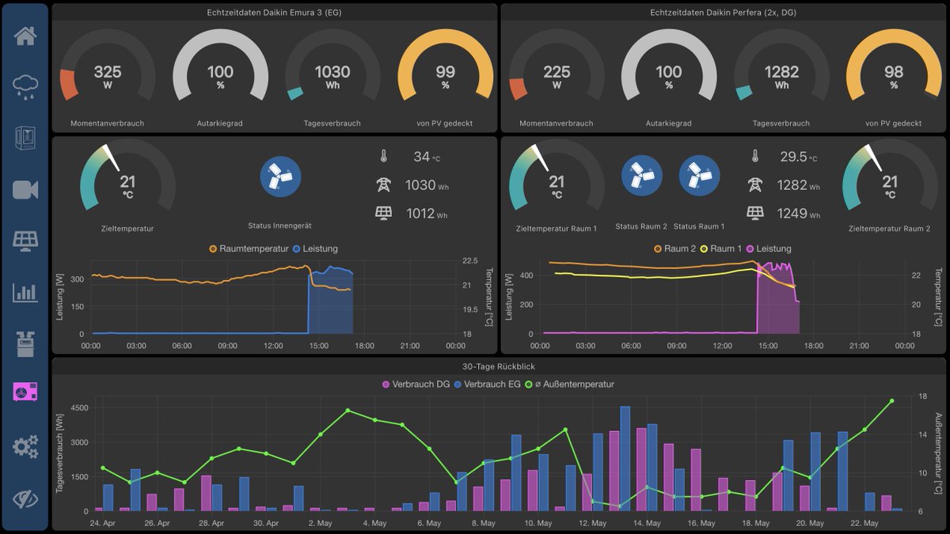Click the last green Außentemperatur data point
This screenshot has height=534, width=950.
click(891, 401)
